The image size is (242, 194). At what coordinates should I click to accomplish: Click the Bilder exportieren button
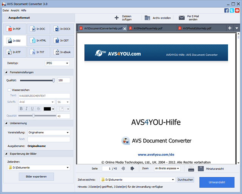[x=36, y=177]
